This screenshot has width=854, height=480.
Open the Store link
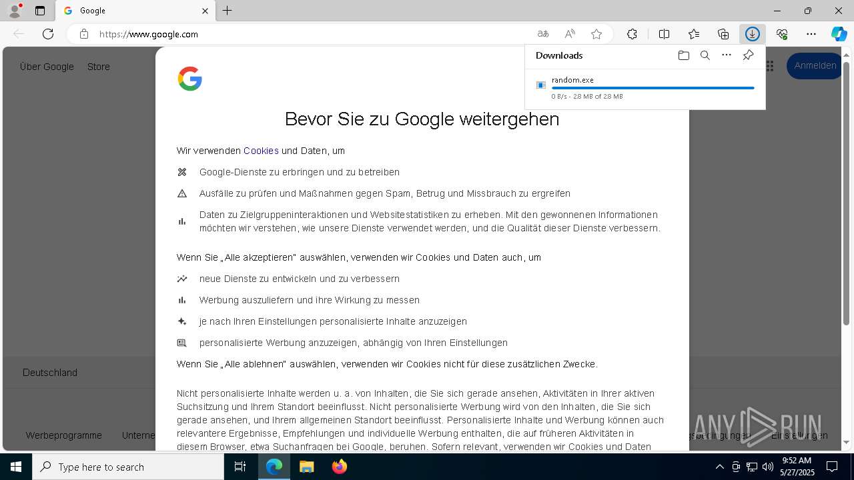coord(99,67)
